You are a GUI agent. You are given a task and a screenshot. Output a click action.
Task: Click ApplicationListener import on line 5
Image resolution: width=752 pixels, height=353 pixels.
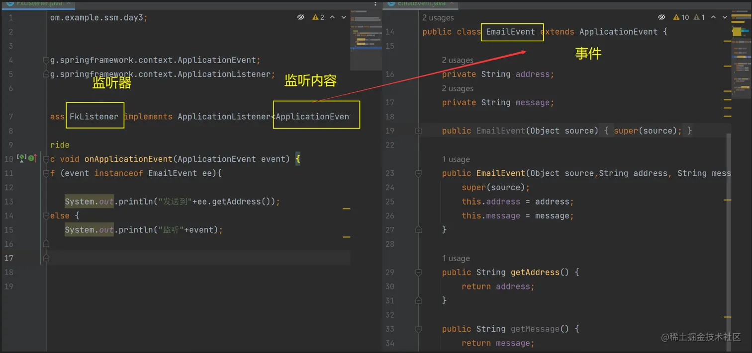click(x=163, y=74)
